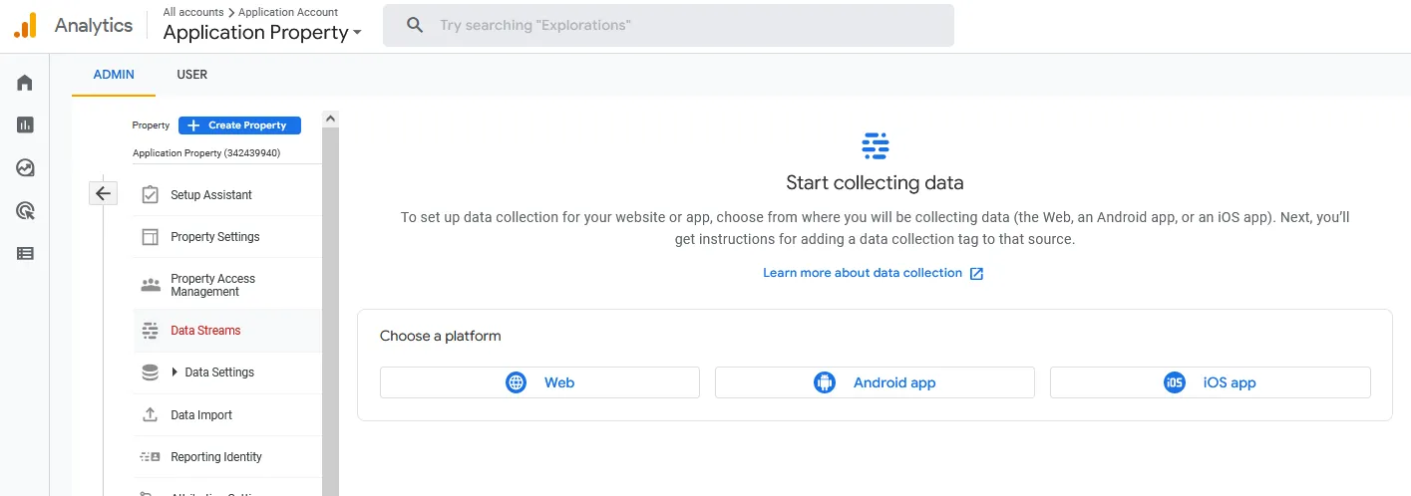Select Data Streams menu item

pyautogui.click(x=227, y=330)
